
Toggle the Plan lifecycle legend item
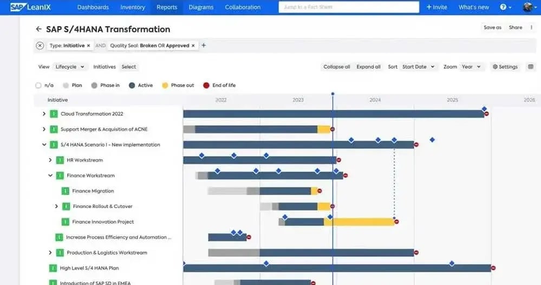[x=73, y=85]
